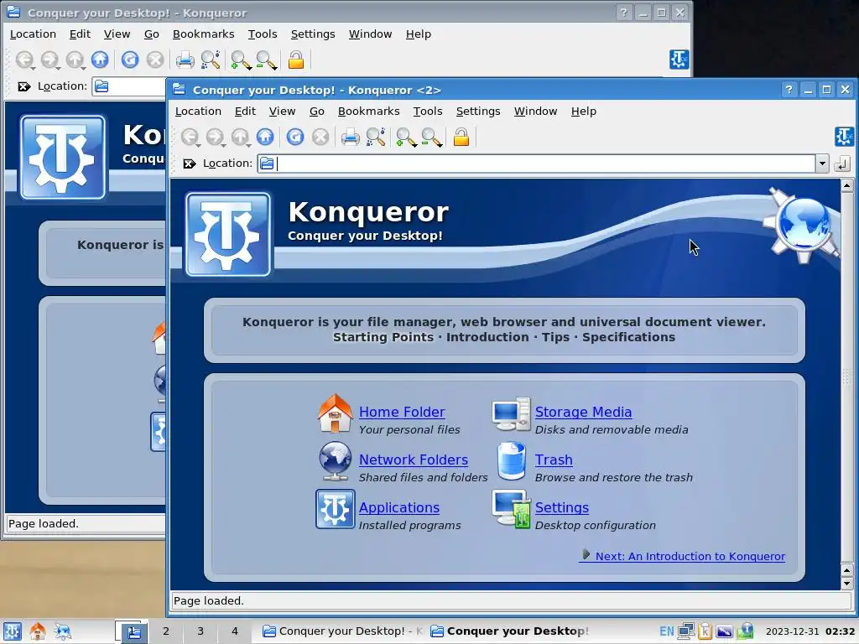
Task: Click Forward arrow in Konqueror <2> toolbar
Action: (216, 137)
